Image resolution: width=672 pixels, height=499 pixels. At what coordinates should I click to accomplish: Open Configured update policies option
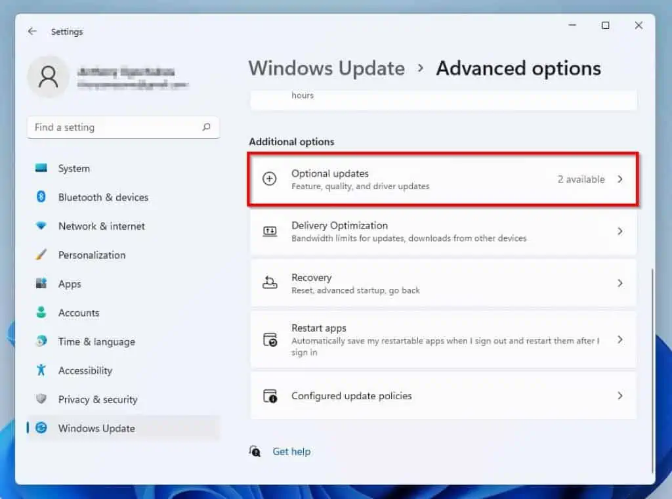pos(443,396)
